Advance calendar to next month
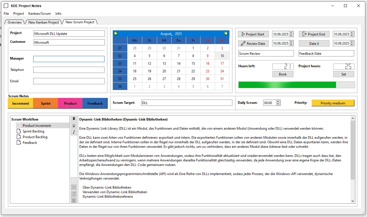The image size is (367, 217). coord(226,33)
